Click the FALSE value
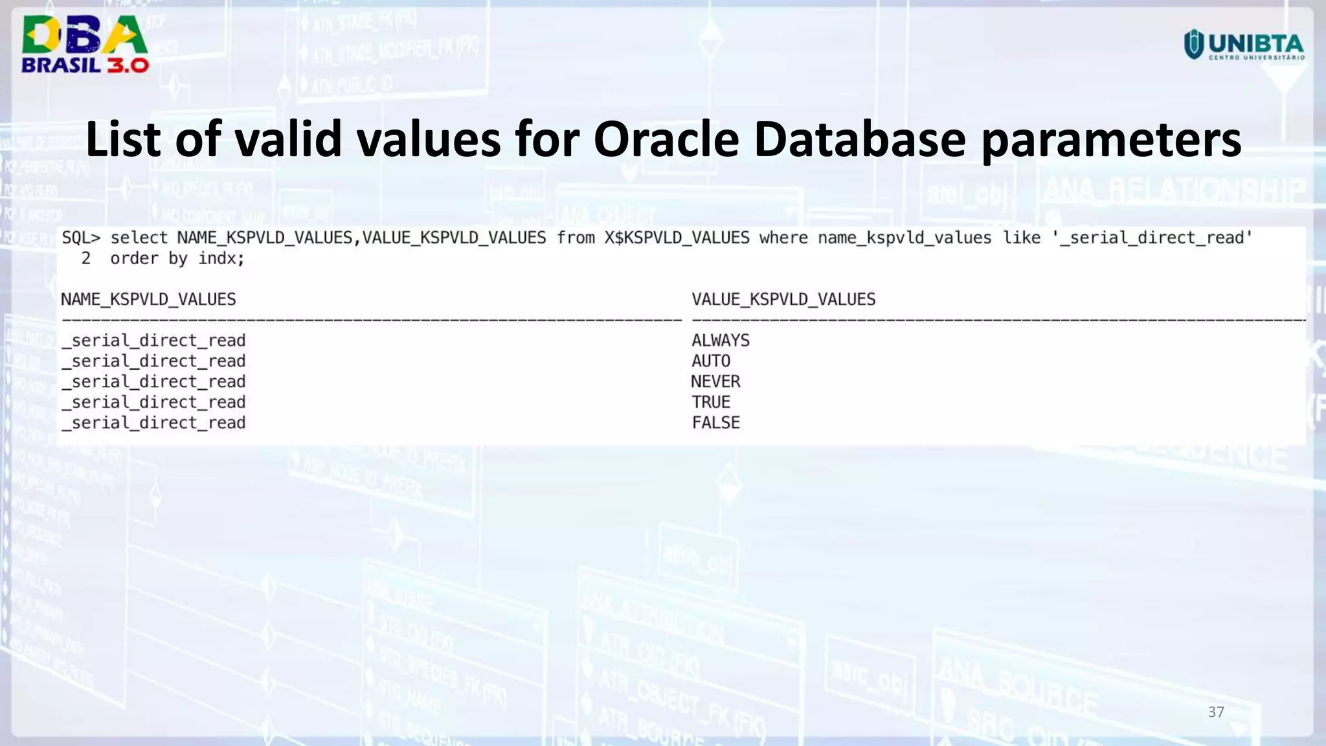The width and height of the screenshot is (1326, 746). (715, 423)
